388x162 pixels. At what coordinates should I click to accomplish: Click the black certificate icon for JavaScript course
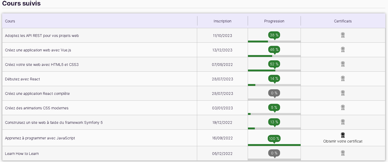(343, 135)
